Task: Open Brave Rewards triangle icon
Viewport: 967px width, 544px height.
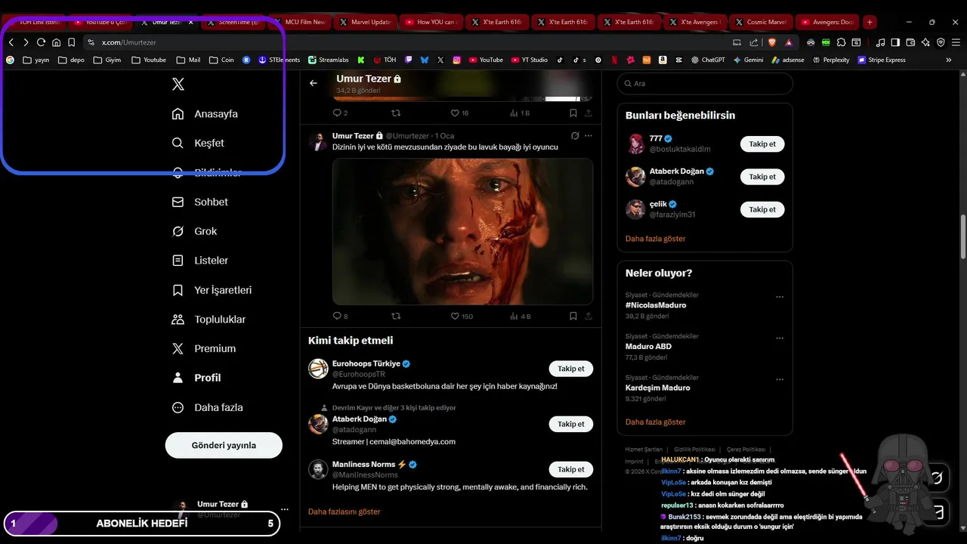Action: tap(789, 42)
